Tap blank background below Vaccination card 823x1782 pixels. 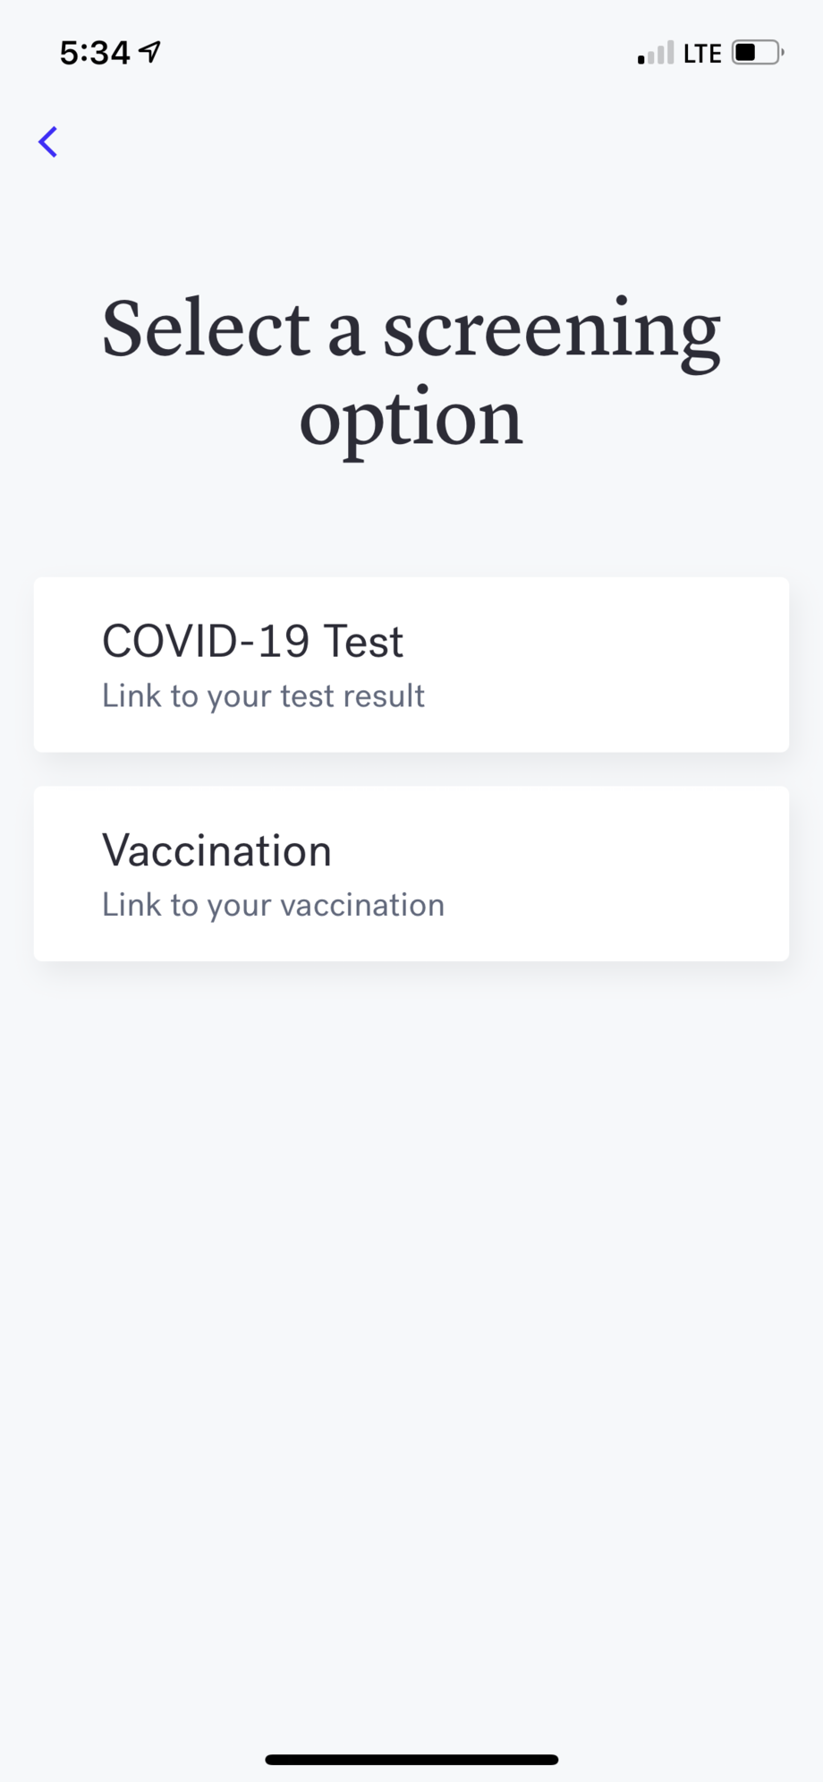click(x=411, y=1343)
